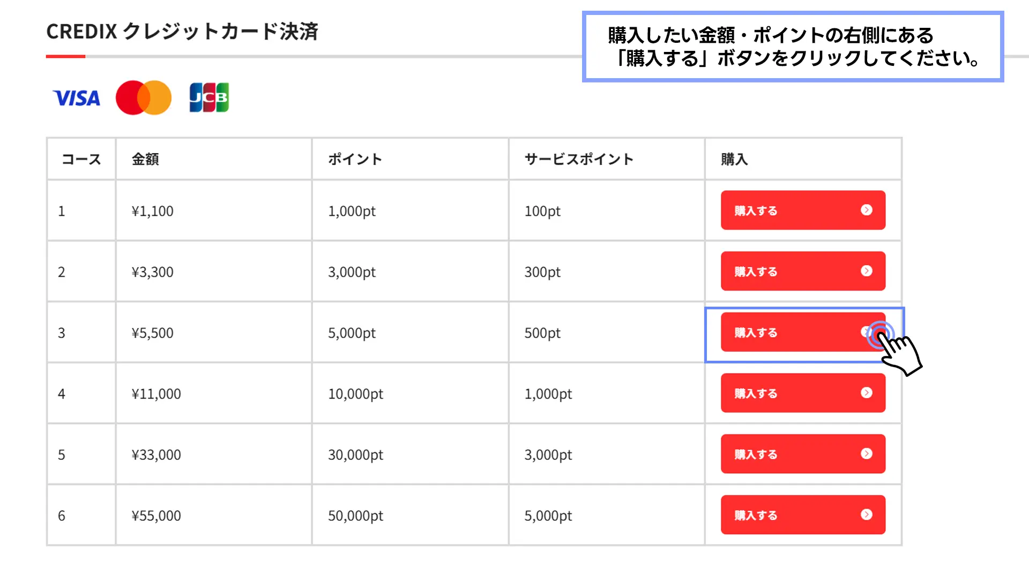
Task: Click the blue instruction callout box
Action: tap(793, 47)
